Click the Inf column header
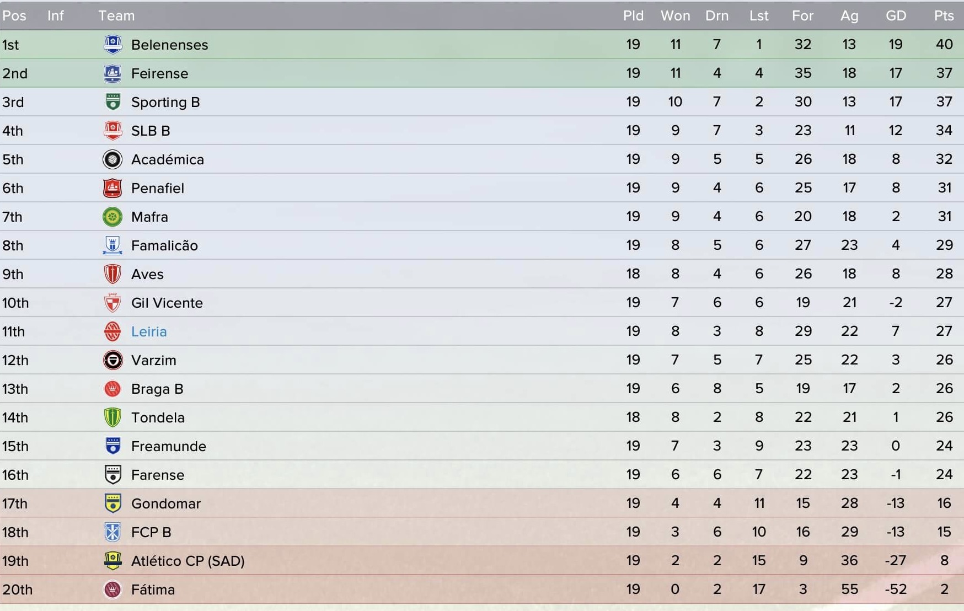 pos(55,15)
